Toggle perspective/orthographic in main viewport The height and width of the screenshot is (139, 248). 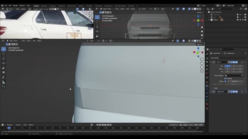coord(202,71)
